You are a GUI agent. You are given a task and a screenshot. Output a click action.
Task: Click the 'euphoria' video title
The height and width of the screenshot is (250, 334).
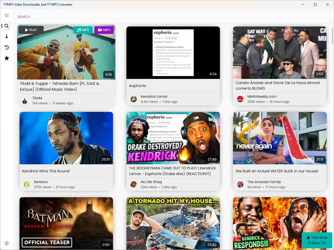click(137, 86)
